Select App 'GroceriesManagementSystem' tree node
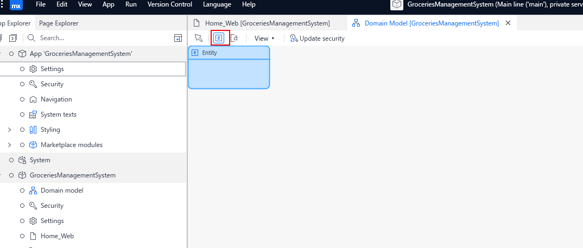Viewport: 583px width, 248px height. tap(81, 54)
